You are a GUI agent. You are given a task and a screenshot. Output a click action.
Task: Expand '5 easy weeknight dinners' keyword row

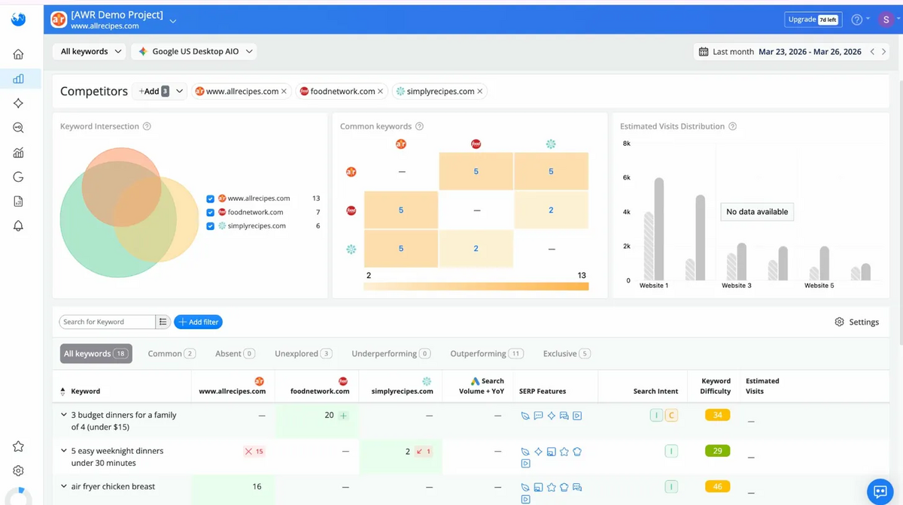pyautogui.click(x=64, y=451)
